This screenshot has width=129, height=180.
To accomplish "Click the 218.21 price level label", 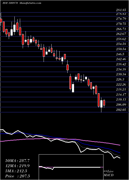I will (x=121, y=89).
